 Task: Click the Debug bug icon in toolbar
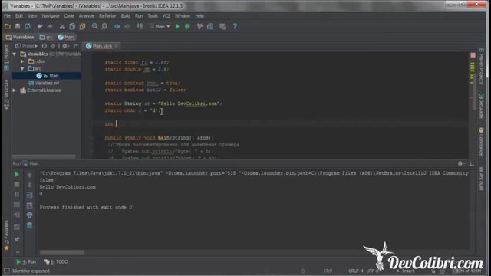187,27
